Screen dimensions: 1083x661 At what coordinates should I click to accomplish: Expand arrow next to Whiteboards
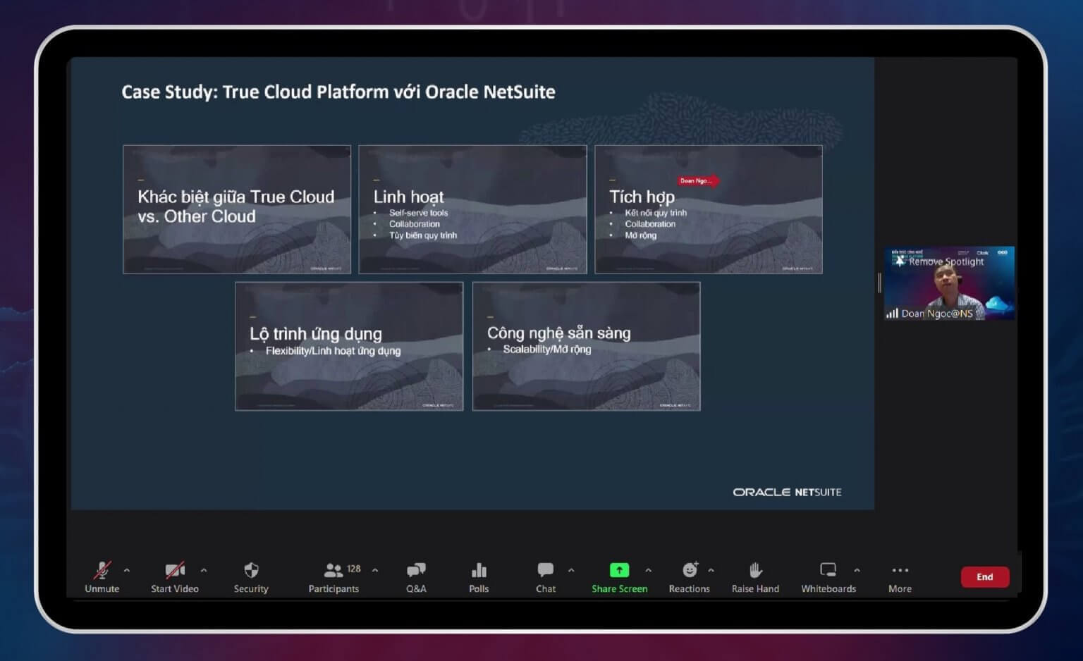click(857, 570)
